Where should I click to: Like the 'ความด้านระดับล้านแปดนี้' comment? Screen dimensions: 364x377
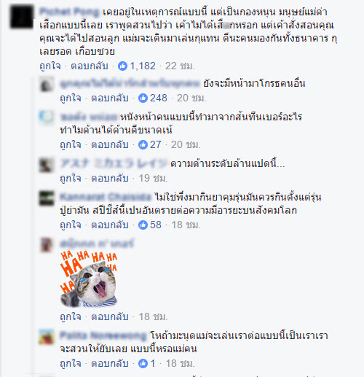(71, 178)
